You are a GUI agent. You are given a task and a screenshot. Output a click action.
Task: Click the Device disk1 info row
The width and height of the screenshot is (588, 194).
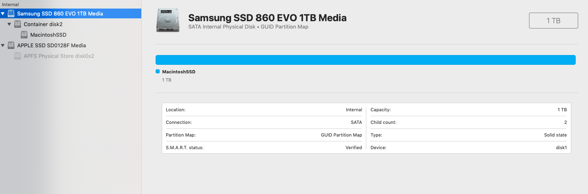pos(468,148)
